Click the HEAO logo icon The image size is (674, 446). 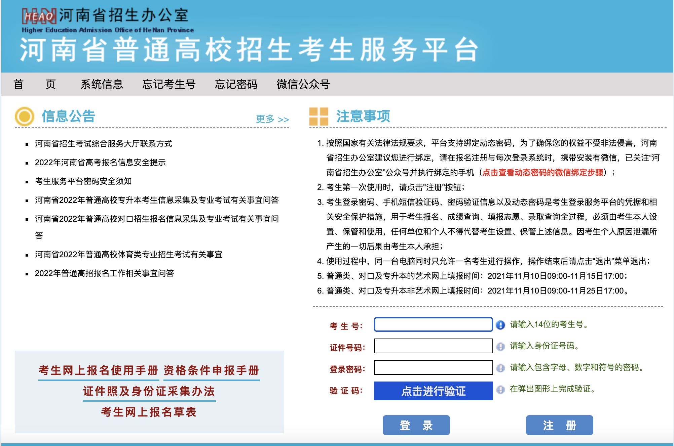point(39,16)
